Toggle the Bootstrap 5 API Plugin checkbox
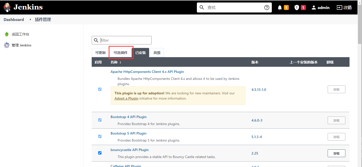Image resolution: width=362 pixels, height=167 pixels. coord(100,137)
